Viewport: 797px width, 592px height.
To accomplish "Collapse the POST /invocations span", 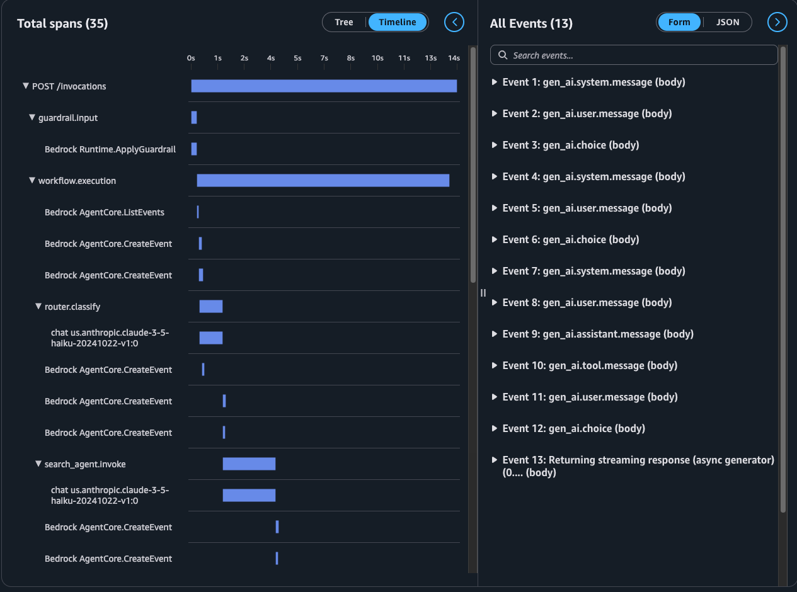I will tap(26, 86).
